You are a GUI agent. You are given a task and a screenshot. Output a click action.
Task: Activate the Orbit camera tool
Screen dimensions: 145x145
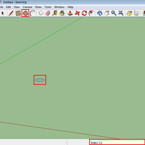coord(100,13)
